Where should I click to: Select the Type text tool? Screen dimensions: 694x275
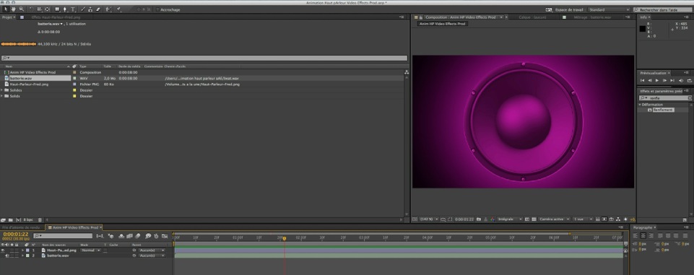73,9
